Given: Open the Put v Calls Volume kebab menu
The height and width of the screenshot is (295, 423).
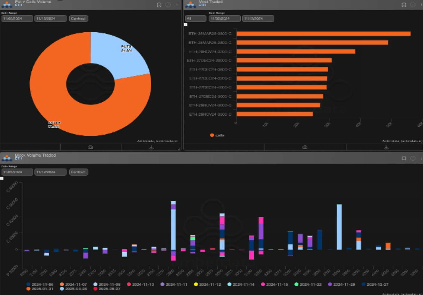Looking at the screenshot, I should [177, 5].
